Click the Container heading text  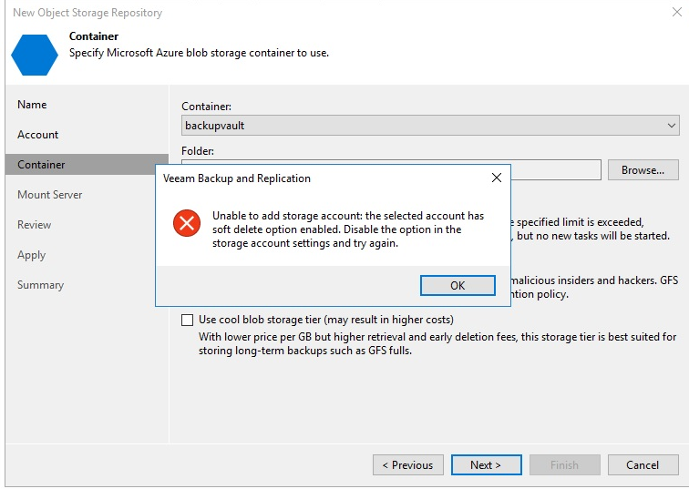pos(94,36)
